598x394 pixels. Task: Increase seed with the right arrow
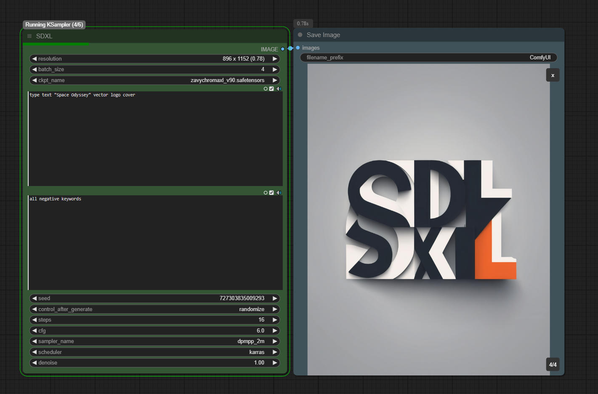tap(275, 298)
